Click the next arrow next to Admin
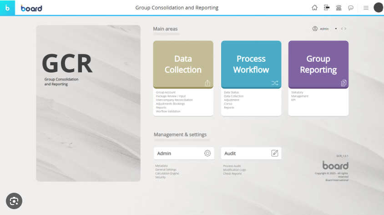Screen dimensions: 384x215 point(345,29)
